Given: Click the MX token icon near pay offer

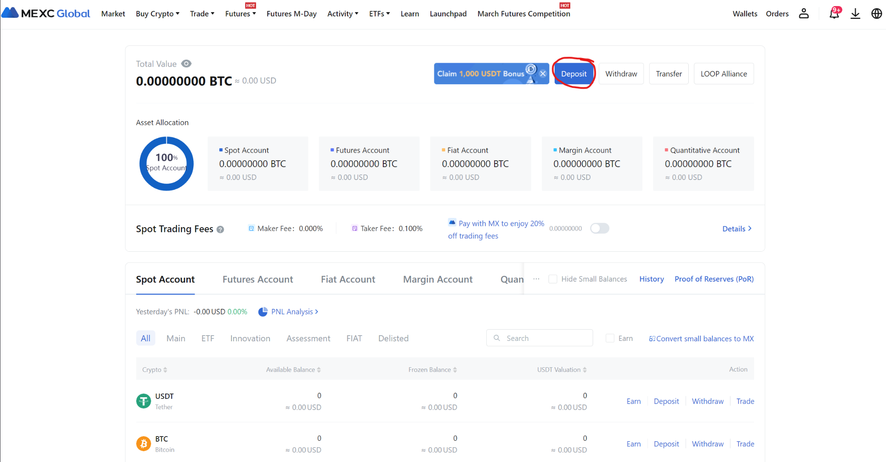Looking at the screenshot, I should (452, 222).
